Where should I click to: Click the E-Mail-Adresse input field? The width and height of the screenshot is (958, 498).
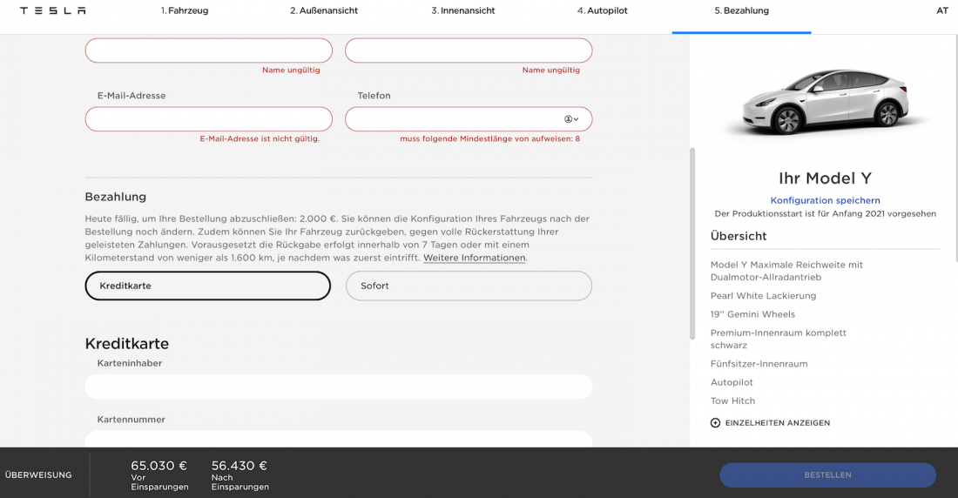209,119
